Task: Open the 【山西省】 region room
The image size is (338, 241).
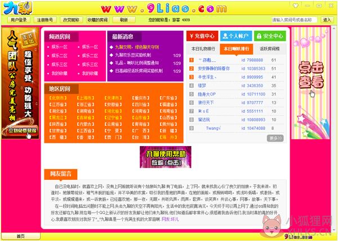Action: [x=168, y=117]
